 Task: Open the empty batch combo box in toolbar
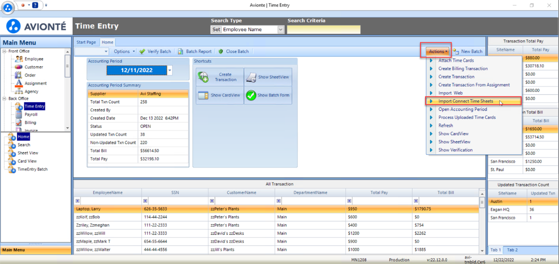tap(91, 52)
